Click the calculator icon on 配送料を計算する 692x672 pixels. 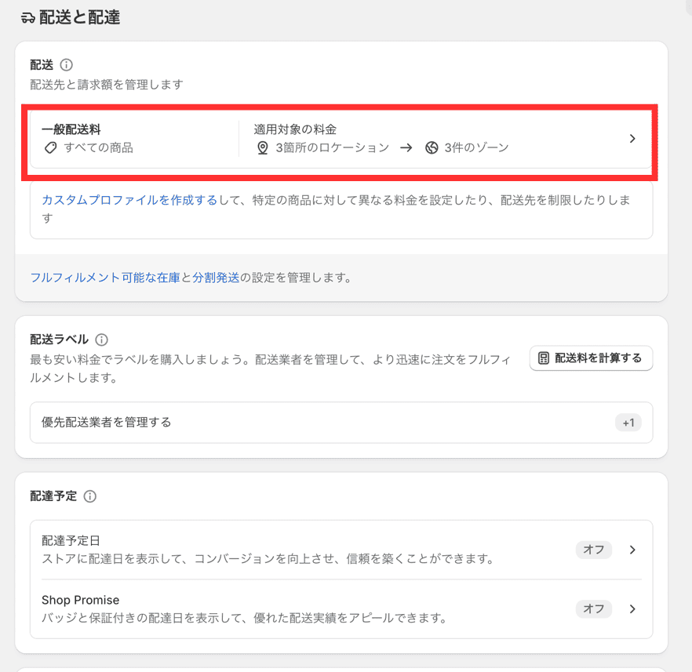point(543,358)
